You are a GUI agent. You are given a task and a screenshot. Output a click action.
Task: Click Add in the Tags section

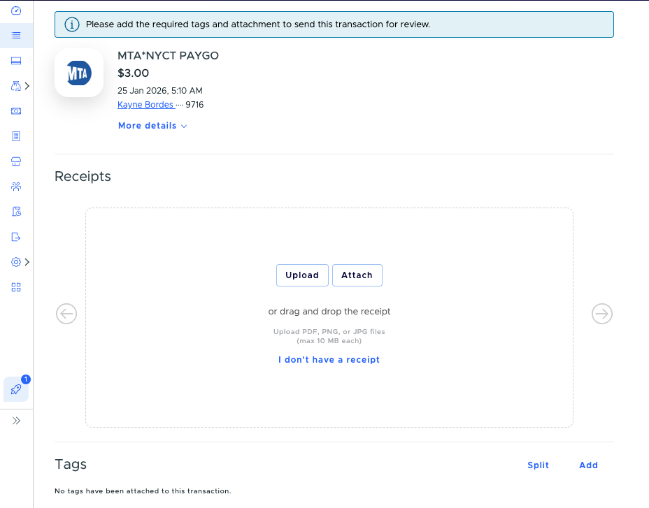point(589,465)
